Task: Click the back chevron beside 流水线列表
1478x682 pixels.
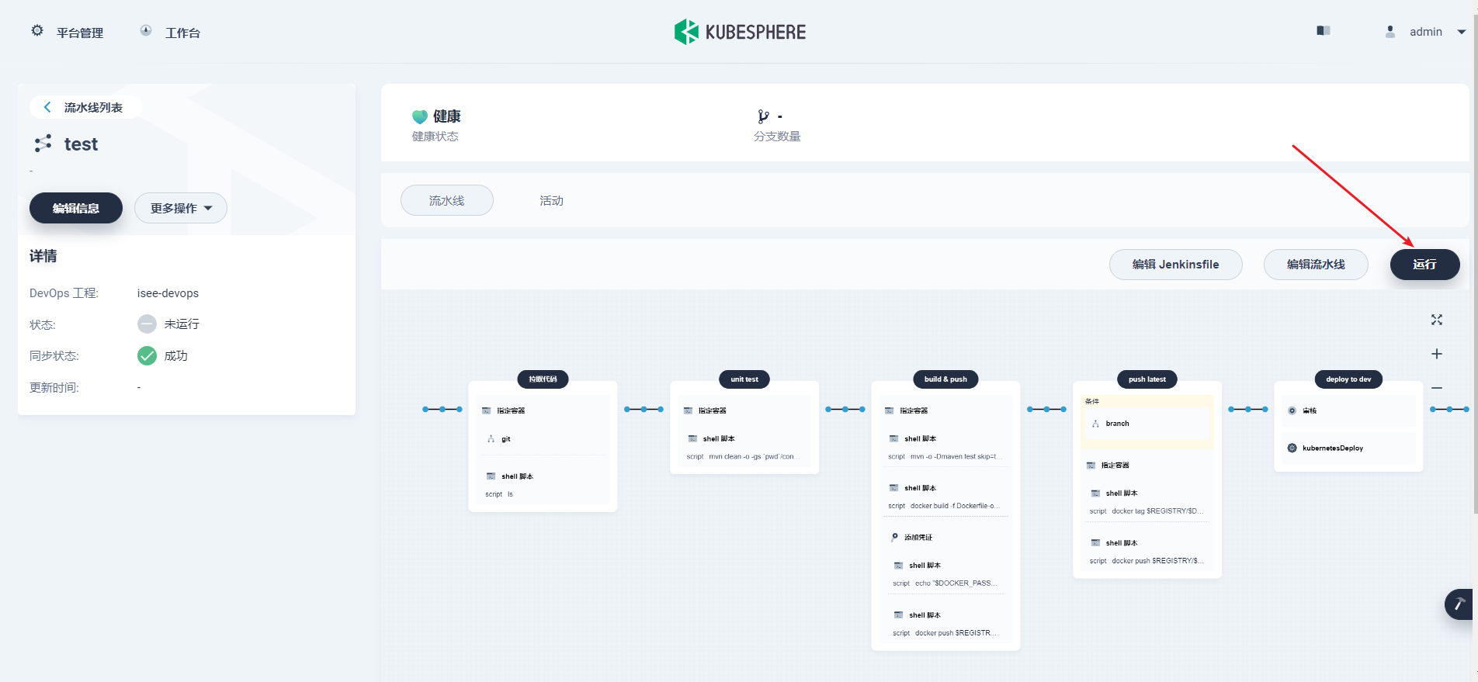Action: click(47, 107)
